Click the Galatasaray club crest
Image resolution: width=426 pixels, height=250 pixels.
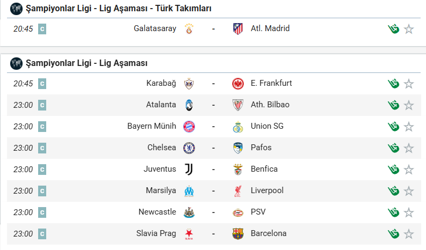pos(189,29)
